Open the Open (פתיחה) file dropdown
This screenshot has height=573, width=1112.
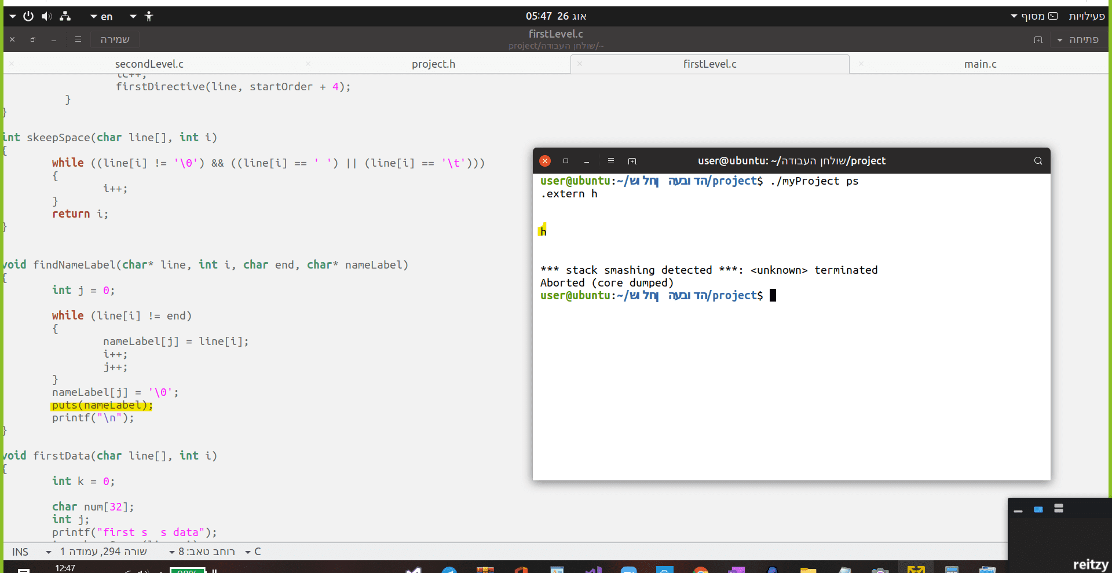(x=1078, y=39)
